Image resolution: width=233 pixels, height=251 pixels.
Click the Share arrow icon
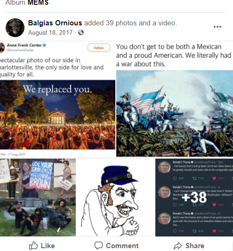pos(177,246)
